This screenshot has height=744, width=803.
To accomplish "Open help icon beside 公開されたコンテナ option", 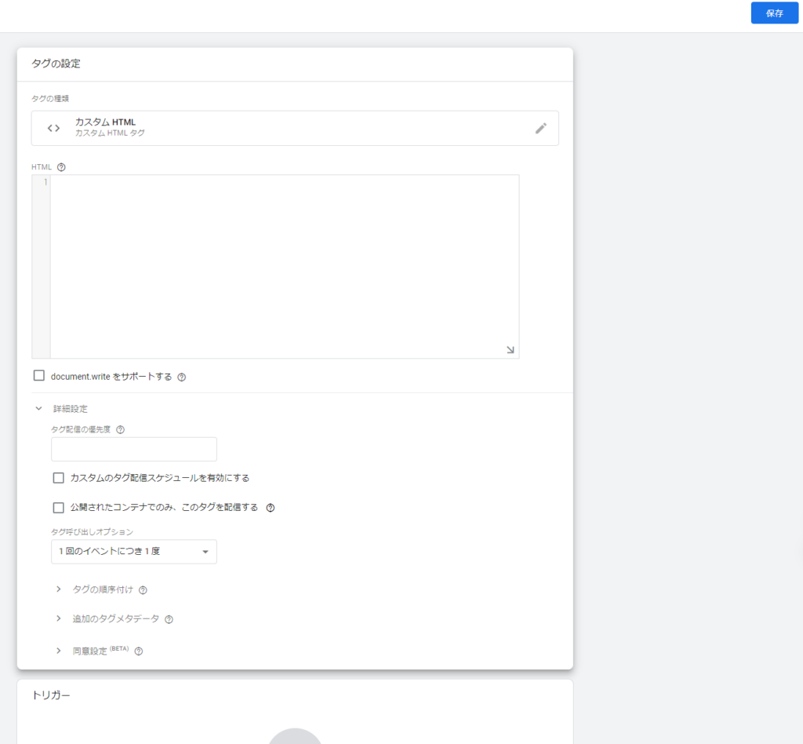I will pyautogui.click(x=271, y=508).
